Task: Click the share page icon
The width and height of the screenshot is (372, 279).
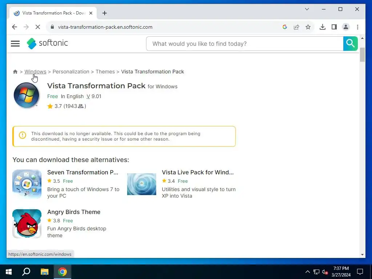Action: click(x=296, y=27)
